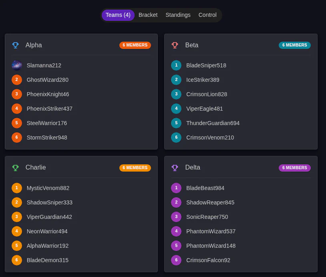Image resolution: width=326 pixels, height=277 pixels.
Task: Click the Teams (4) tab
Action: 118,15
